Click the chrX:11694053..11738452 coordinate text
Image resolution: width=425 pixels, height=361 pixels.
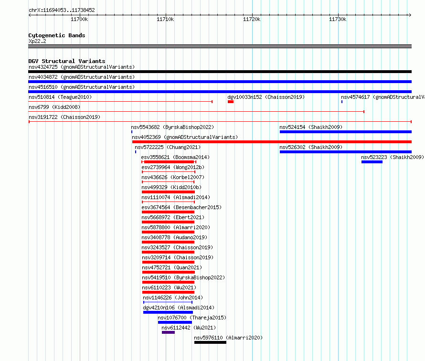[x=62, y=10]
